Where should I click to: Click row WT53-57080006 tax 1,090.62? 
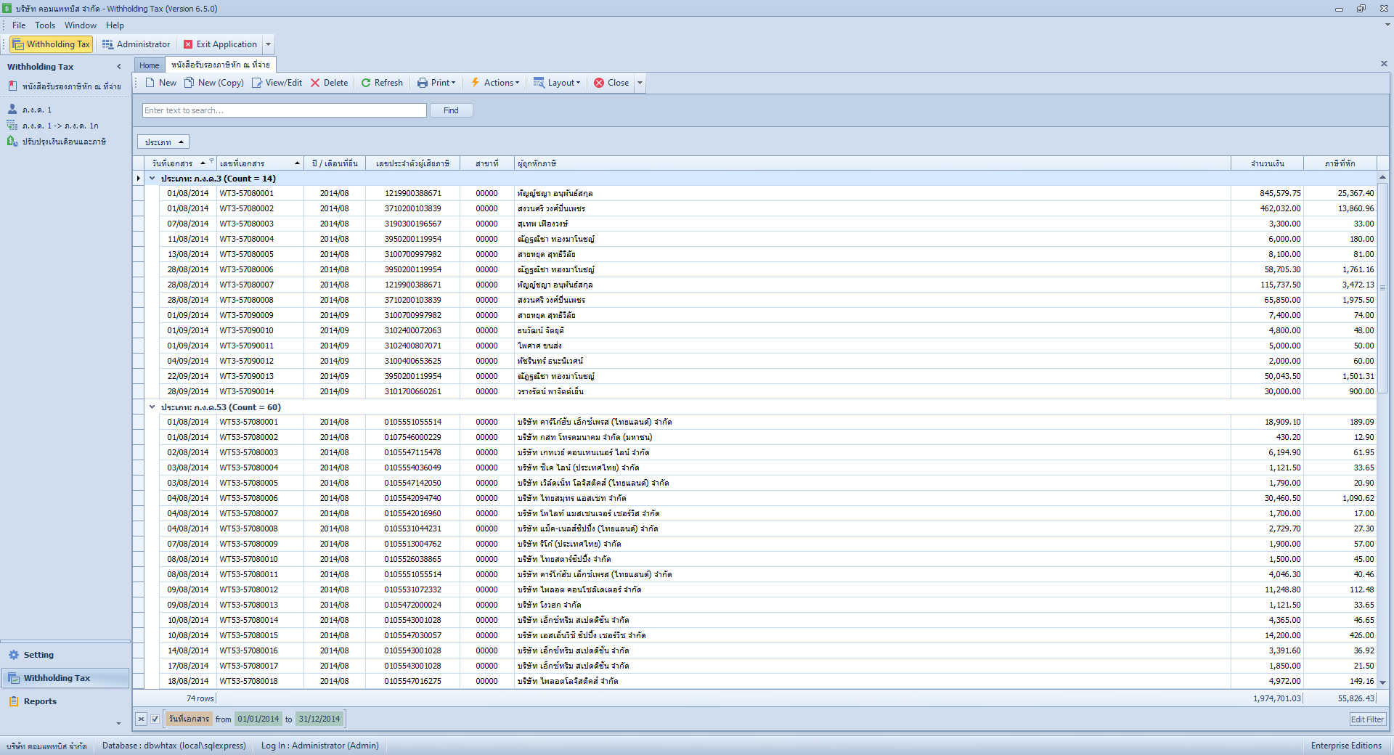pos(1340,499)
